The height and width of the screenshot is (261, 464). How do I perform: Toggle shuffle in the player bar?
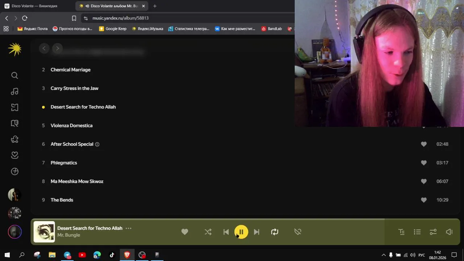208,232
